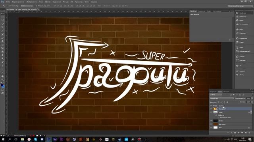Hide the Слой 1 layer
The width and height of the screenshot is (254, 142).
pyautogui.click(x=211, y=112)
